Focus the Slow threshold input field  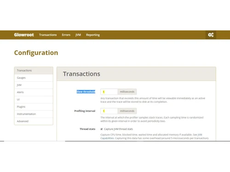[109, 92]
